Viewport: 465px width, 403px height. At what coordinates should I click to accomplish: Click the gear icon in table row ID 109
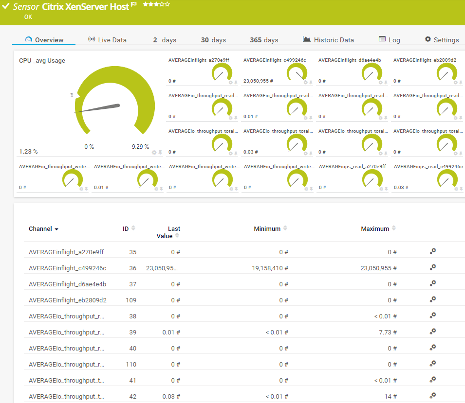click(432, 299)
